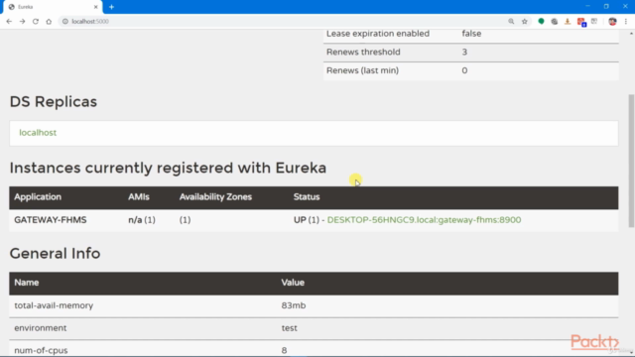The height and width of the screenshot is (357, 635).
Task: Select the num-of-cpus row name
Action: [41, 350]
